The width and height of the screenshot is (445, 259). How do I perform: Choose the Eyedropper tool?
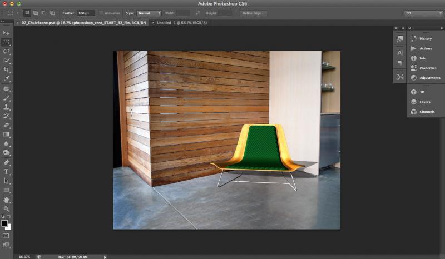pyautogui.click(x=7, y=79)
